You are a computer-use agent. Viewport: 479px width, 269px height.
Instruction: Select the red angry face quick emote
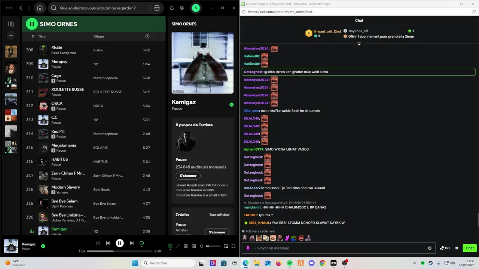coord(300,238)
